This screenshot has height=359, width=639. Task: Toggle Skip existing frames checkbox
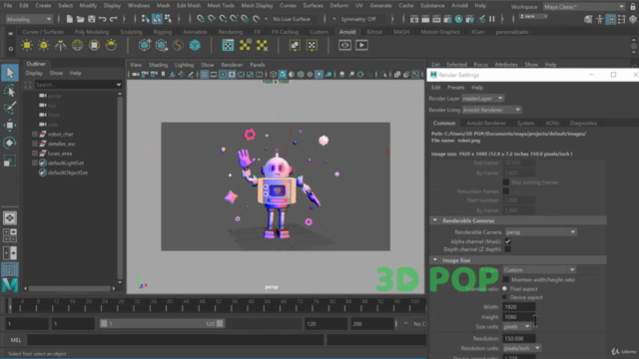coord(506,181)
